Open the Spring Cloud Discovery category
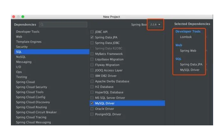Screen dimensions: 224x140 click(33, 102)
